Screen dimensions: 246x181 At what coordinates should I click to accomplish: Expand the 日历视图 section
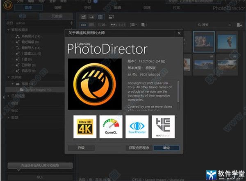[x=9, y=96]
